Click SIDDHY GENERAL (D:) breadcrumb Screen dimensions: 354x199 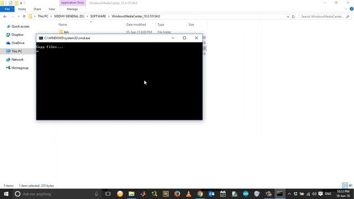(x=69, y=16)
